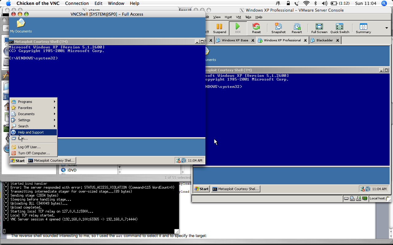Click the Revert toolbar icon
The height and width of the screenshot is (245, 393).
[297, 28]
